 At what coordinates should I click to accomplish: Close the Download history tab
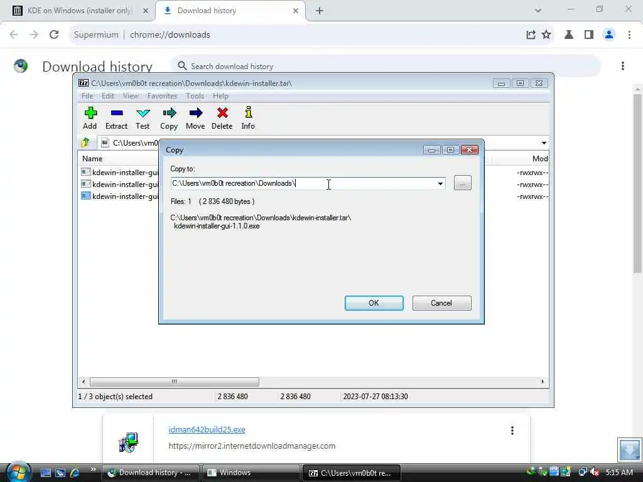point(296,11)
